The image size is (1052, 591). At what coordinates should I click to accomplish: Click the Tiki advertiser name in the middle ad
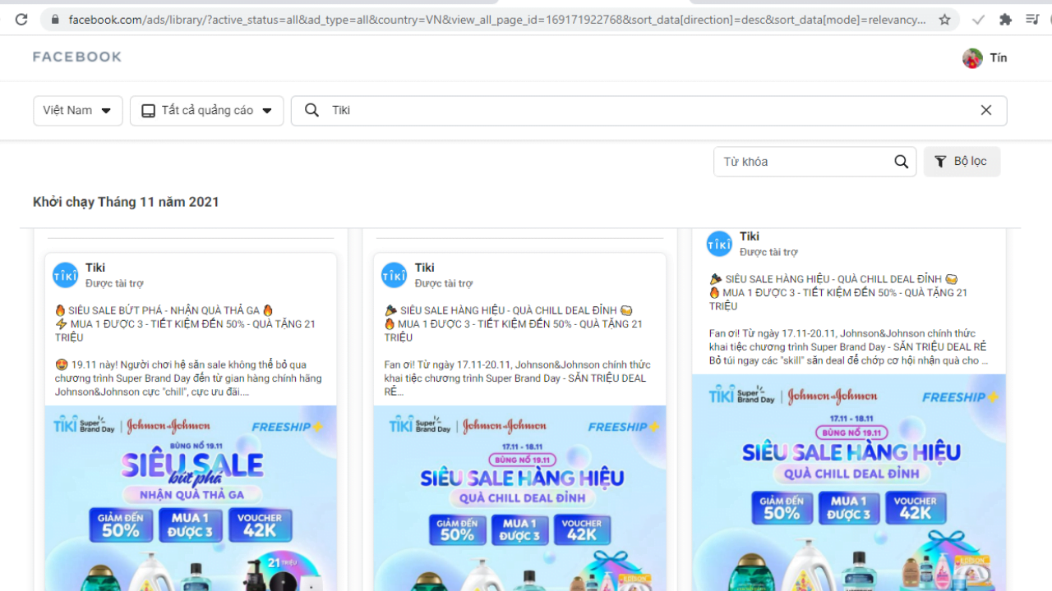(424, 267)
